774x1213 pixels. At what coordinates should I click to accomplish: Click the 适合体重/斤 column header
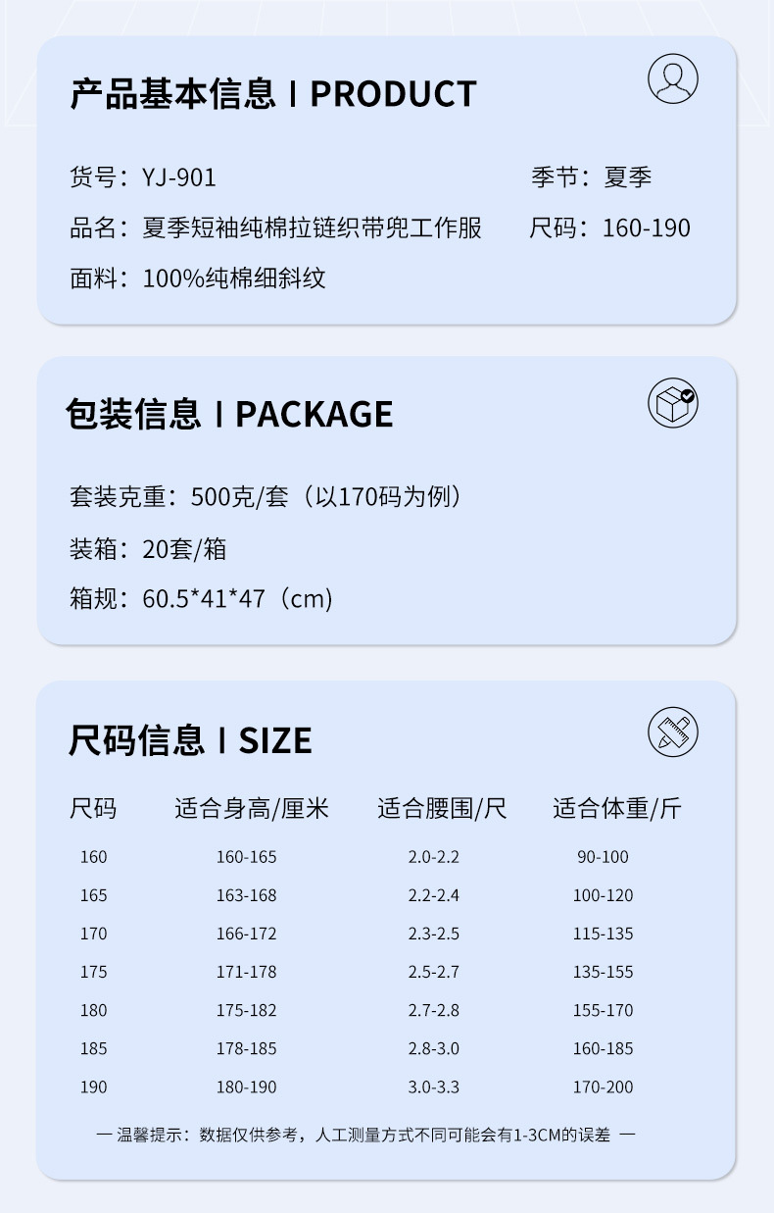(616, 809)
